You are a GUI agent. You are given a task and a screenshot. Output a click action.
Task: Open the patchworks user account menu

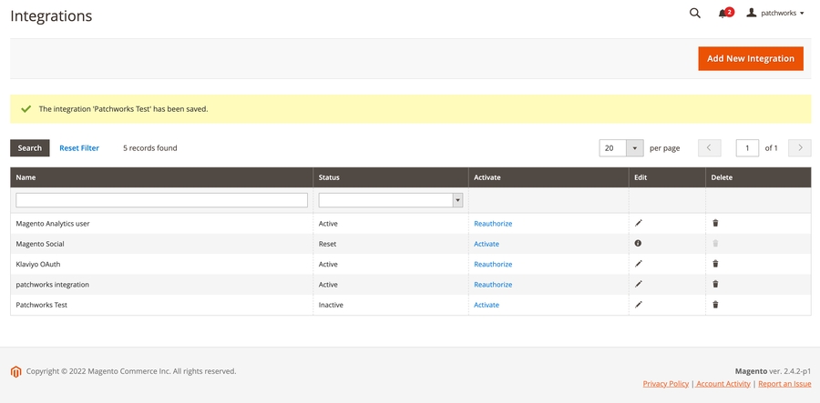tap(775, 14)
